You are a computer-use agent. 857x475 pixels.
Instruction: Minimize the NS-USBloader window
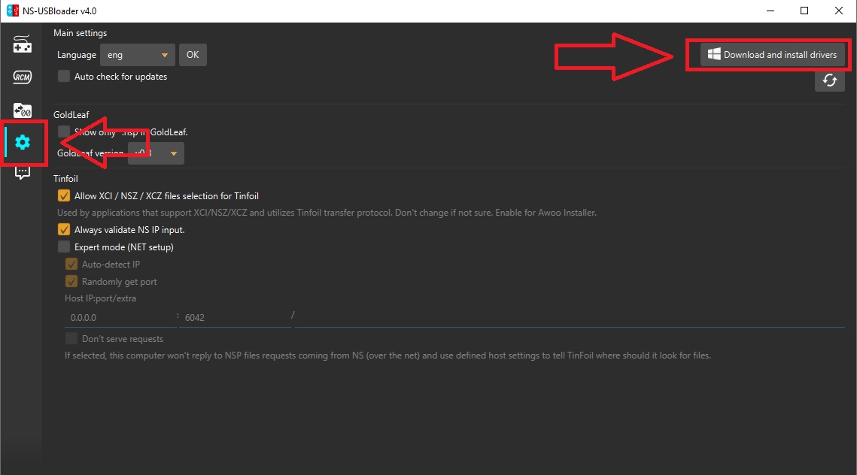[x=770, y=11]
